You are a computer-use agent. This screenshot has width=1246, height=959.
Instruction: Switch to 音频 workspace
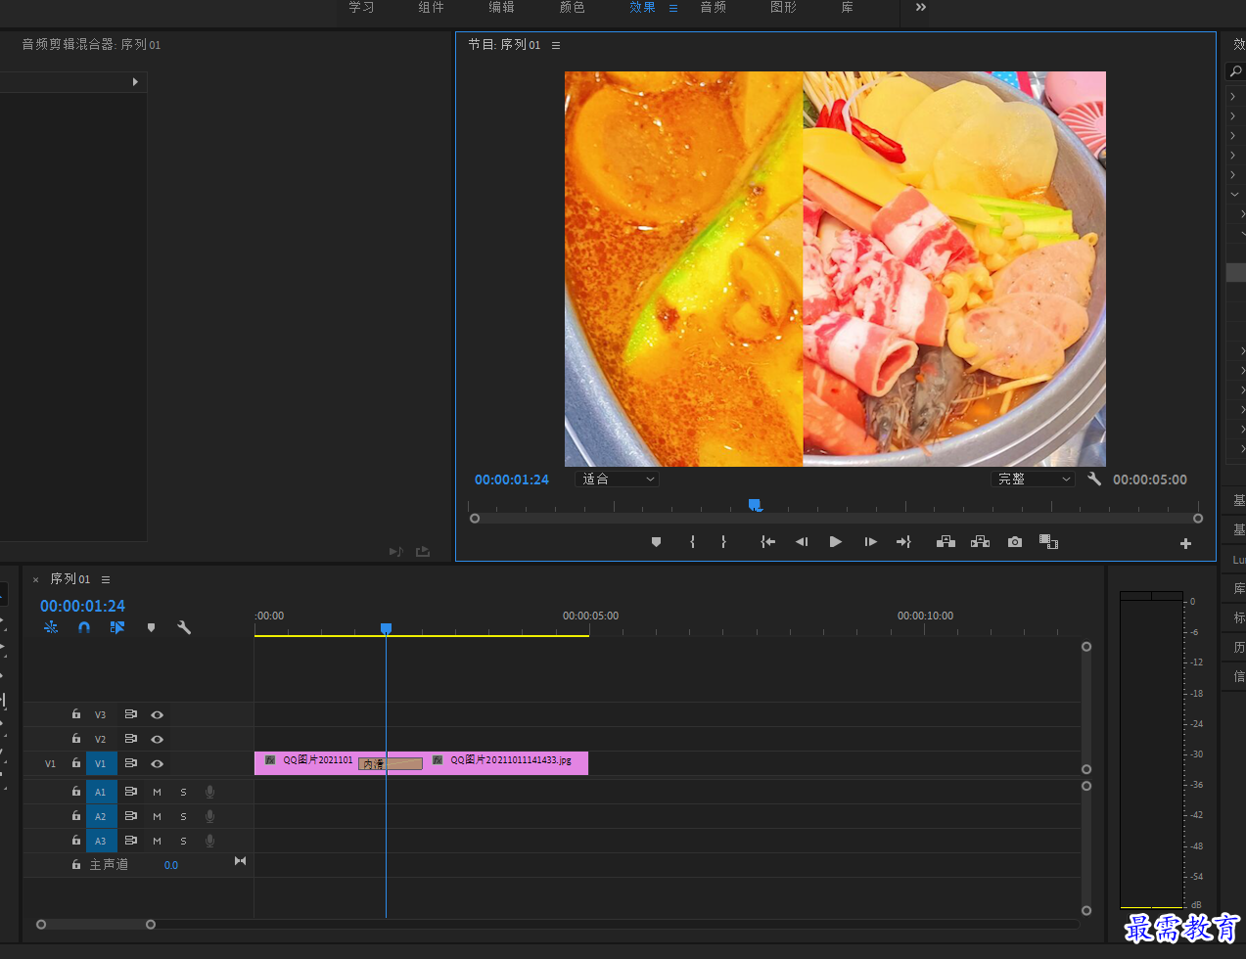click(x=714, y=7)
